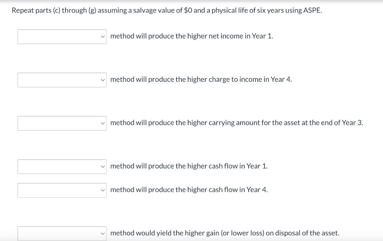Open the dropdown for higher cash flow Year 4
The height and width of the screenshot is (241, 383).
click(x=62, y=190)
